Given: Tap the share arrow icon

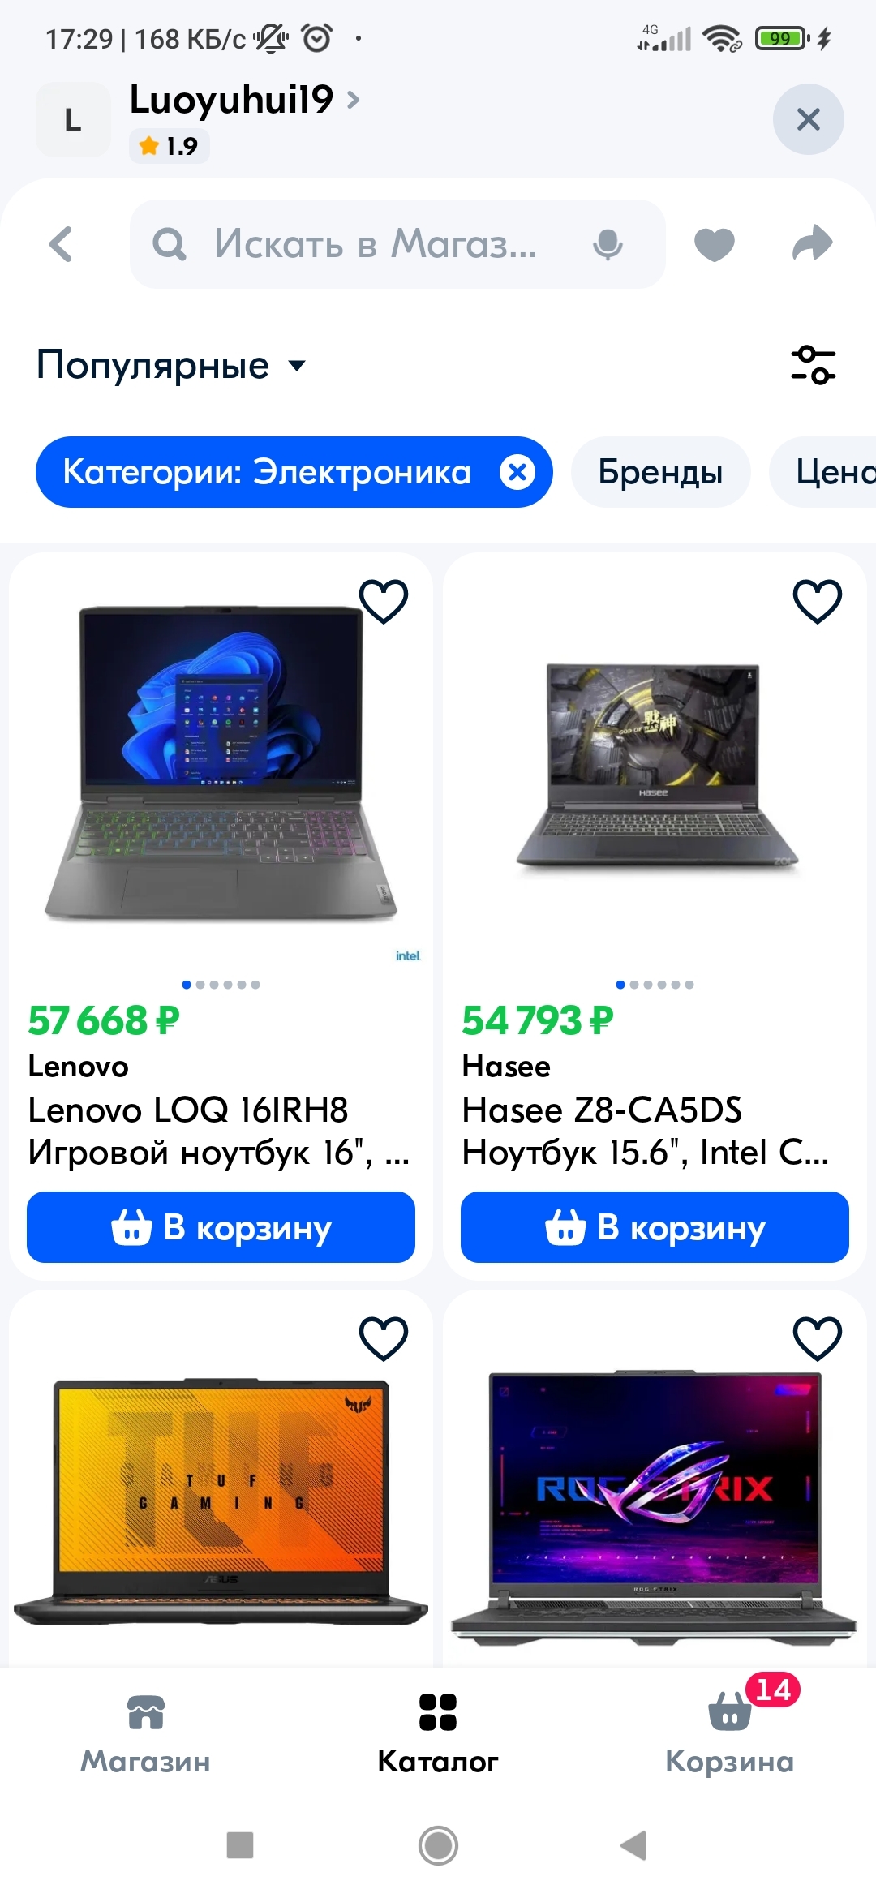Looking at the screenshot, I should coord(813,243).
